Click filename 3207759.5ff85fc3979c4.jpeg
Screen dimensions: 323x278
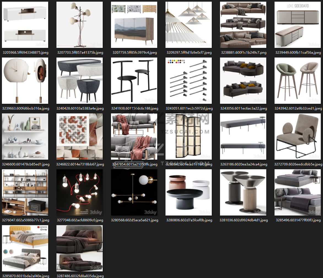135,53
